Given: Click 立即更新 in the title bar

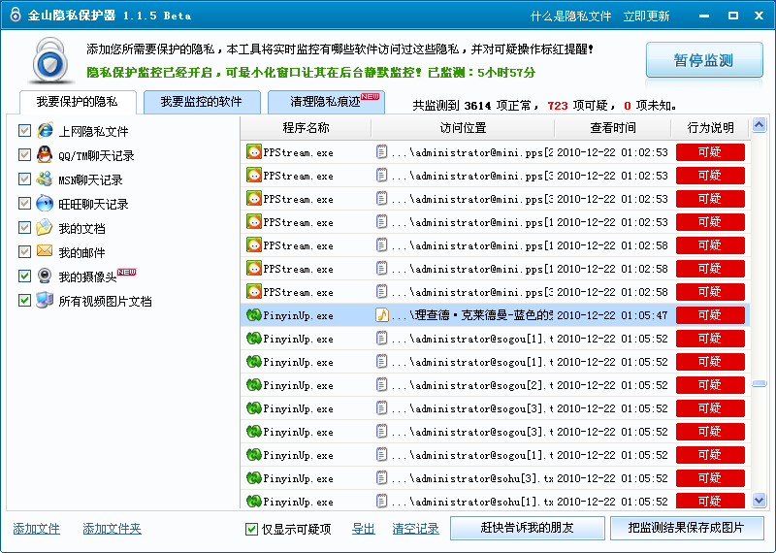Looking at the screenshot, I should tap(646, 16).
